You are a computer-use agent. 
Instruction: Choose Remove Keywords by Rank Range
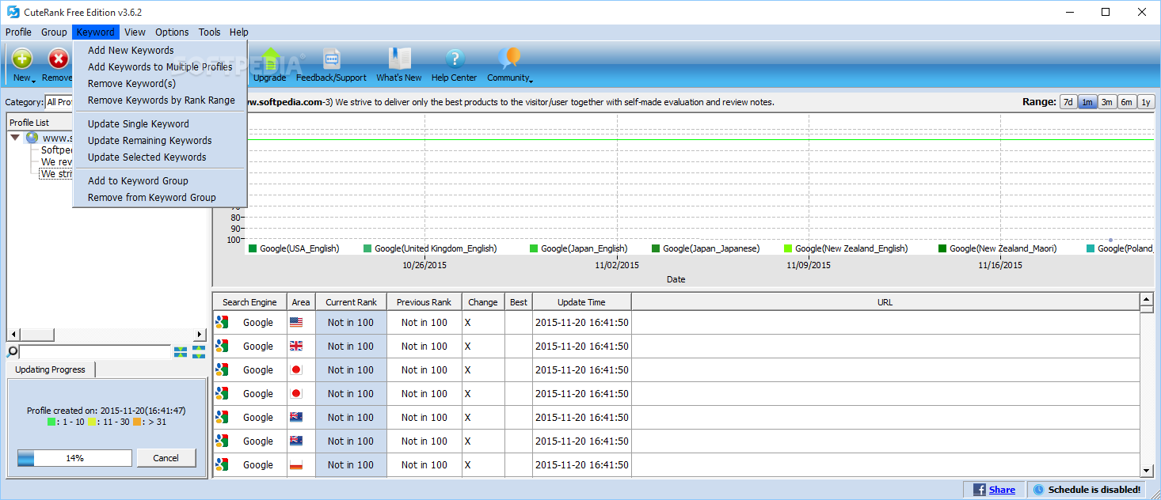click(x=160, y=100)
